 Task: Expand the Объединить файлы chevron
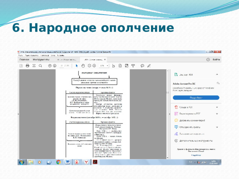coord(217,127)
